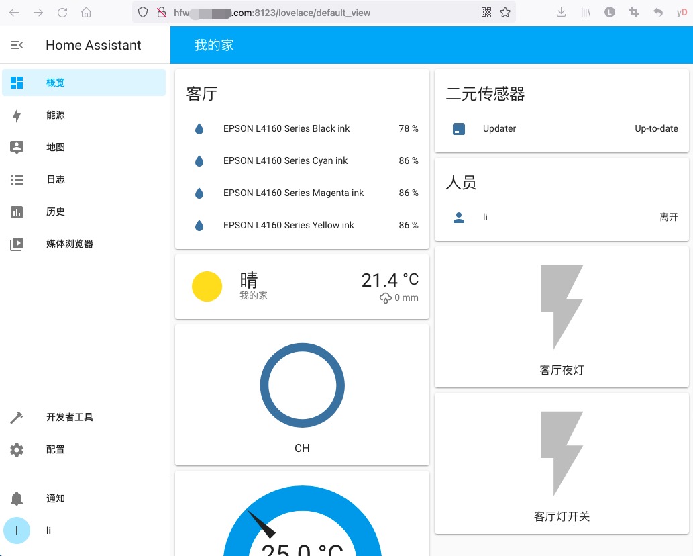Open the 媒体浏览器 media browser
Screen dimensions: 693x556
(x=84, y=244)
